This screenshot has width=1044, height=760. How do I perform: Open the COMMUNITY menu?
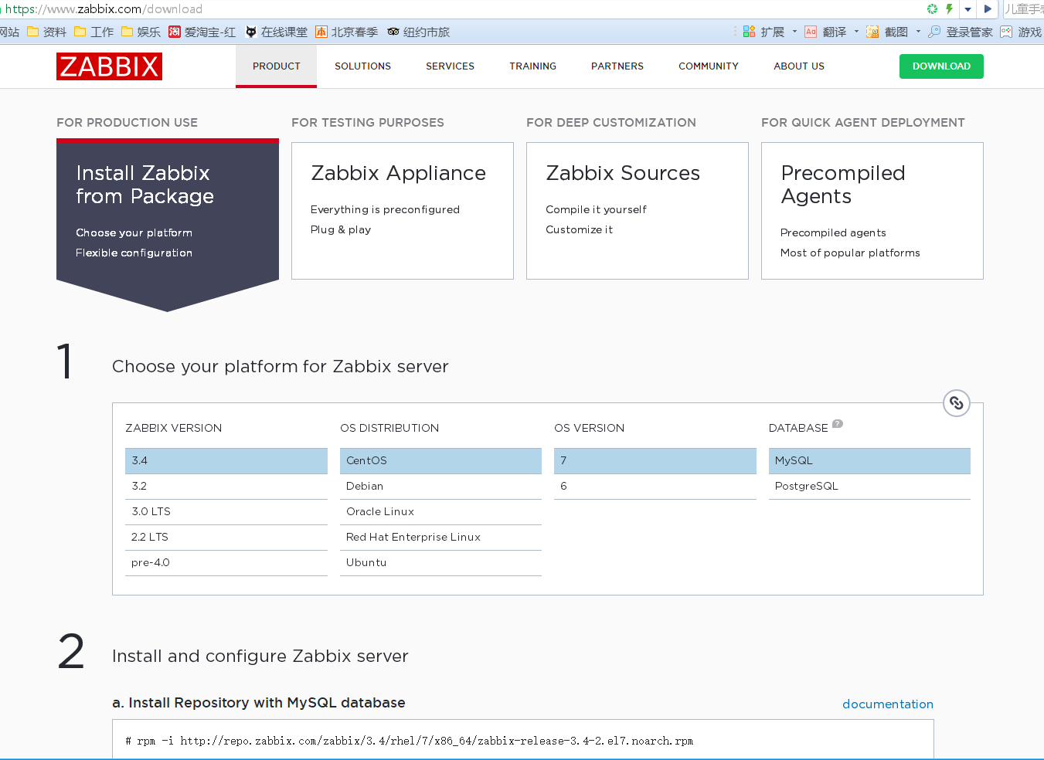click(708, 66)
